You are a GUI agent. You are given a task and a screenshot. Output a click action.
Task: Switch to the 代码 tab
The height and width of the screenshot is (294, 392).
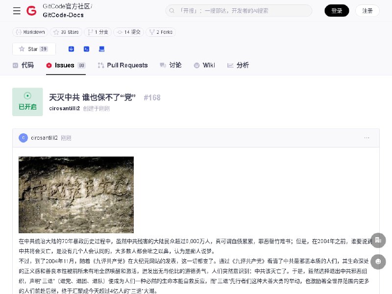pos(24,65)
